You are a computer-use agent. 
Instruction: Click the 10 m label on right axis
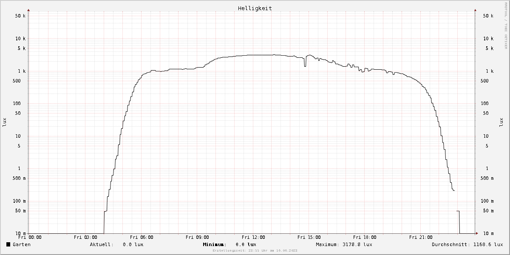pos(487,233)
